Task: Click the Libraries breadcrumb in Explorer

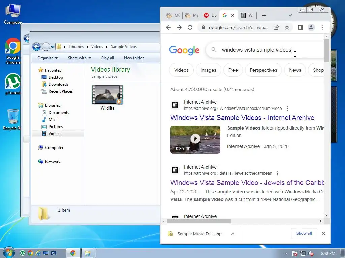Action: click(76, 47)
